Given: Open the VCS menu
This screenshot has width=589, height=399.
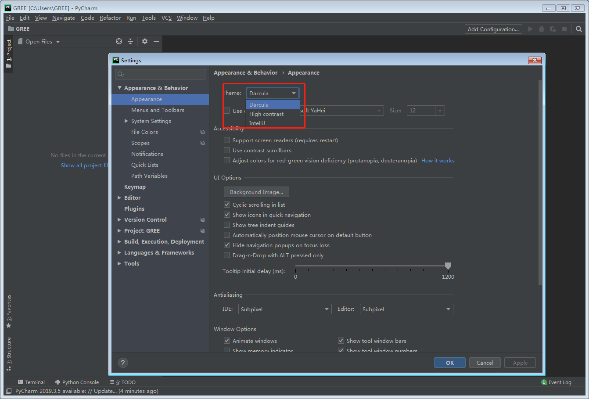Looking at the screenshot, I should pos(166,18).
